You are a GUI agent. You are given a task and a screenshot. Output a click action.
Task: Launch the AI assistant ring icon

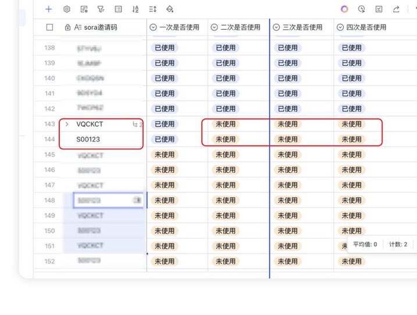click(x=344, y=9)
